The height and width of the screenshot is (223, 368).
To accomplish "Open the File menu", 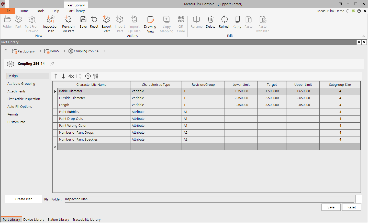I will pyautogui.click(x=8, y=11).
